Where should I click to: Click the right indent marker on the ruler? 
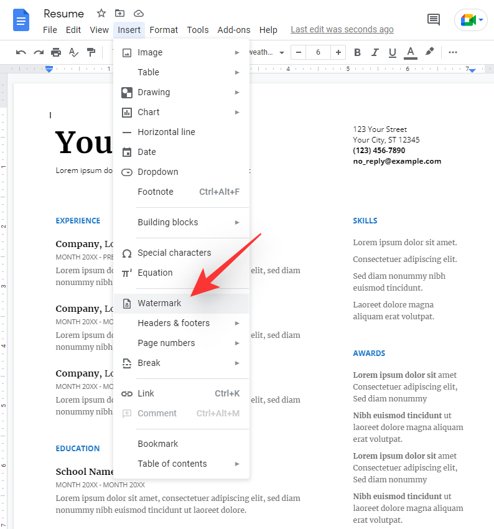tap(472, 70)
